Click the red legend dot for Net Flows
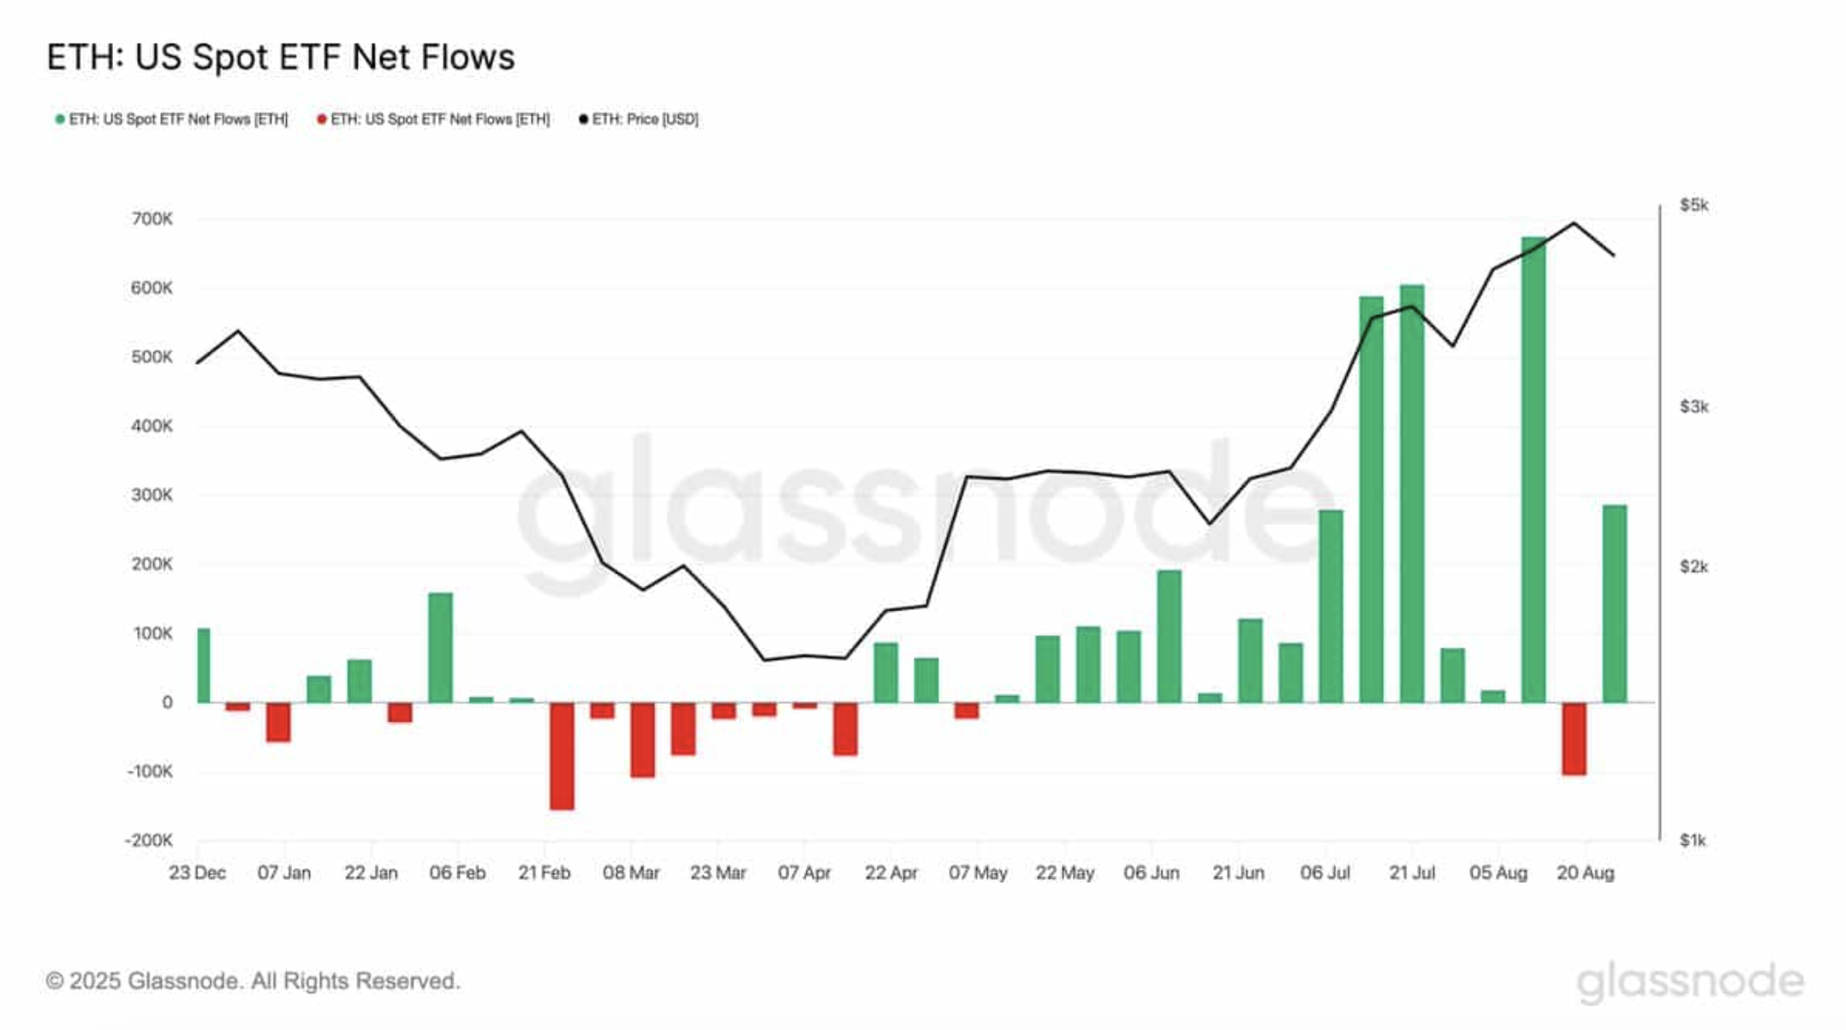This screenshot has width=1846, height=1030. (x=322, y=119)
